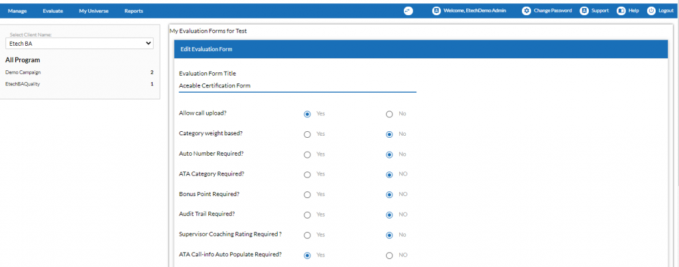The image size is (679, 267).
Task: Choose Yes for Bonus Point Required
Action: coord(308,195)
